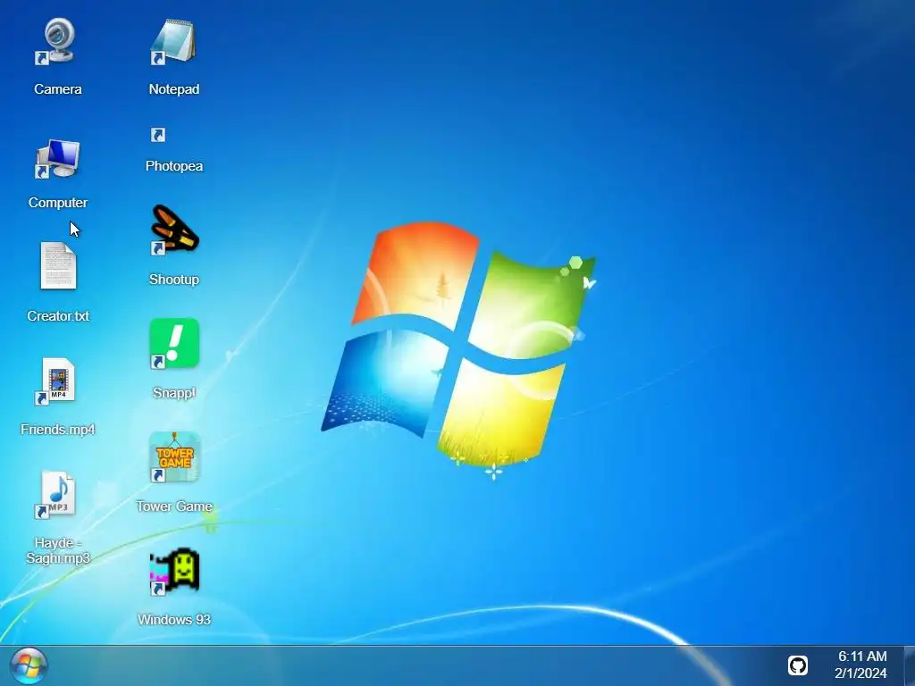The height and width of the screenshot is (686, 915).
Task: Select the Photopea shortcut icon
Action: coord(158,135)
